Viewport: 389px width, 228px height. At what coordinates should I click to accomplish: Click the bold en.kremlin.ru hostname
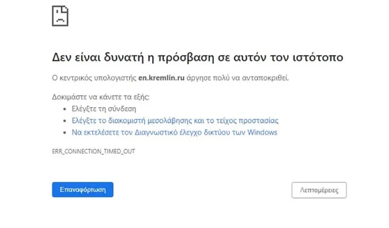point(161,78)
